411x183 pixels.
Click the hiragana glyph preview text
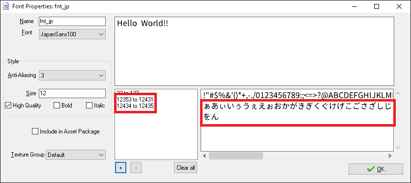(x=297, y=112)
